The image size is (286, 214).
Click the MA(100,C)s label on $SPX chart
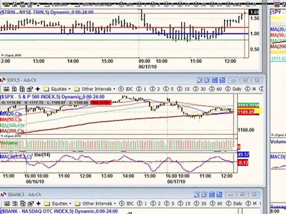12,125
